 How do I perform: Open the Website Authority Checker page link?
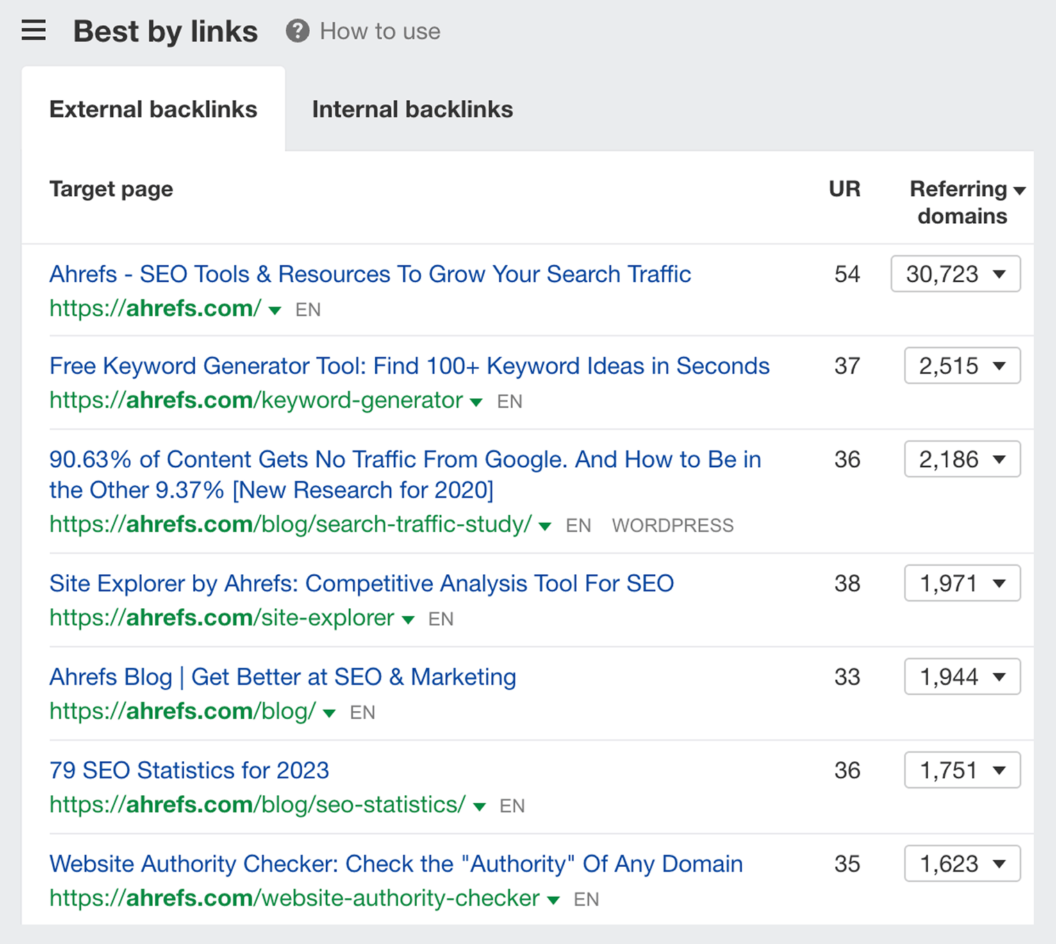396,863
